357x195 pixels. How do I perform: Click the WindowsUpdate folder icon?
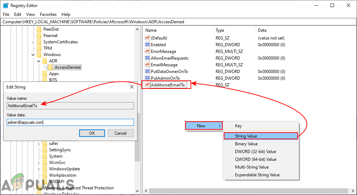pos(45,169)
